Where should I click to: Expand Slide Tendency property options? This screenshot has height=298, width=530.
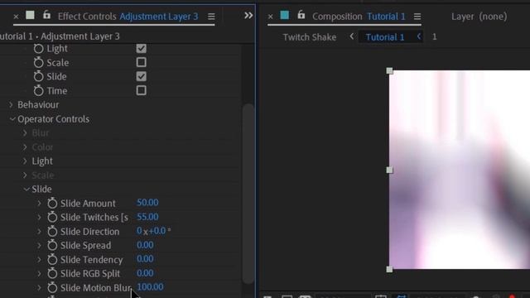pos(39,259)
